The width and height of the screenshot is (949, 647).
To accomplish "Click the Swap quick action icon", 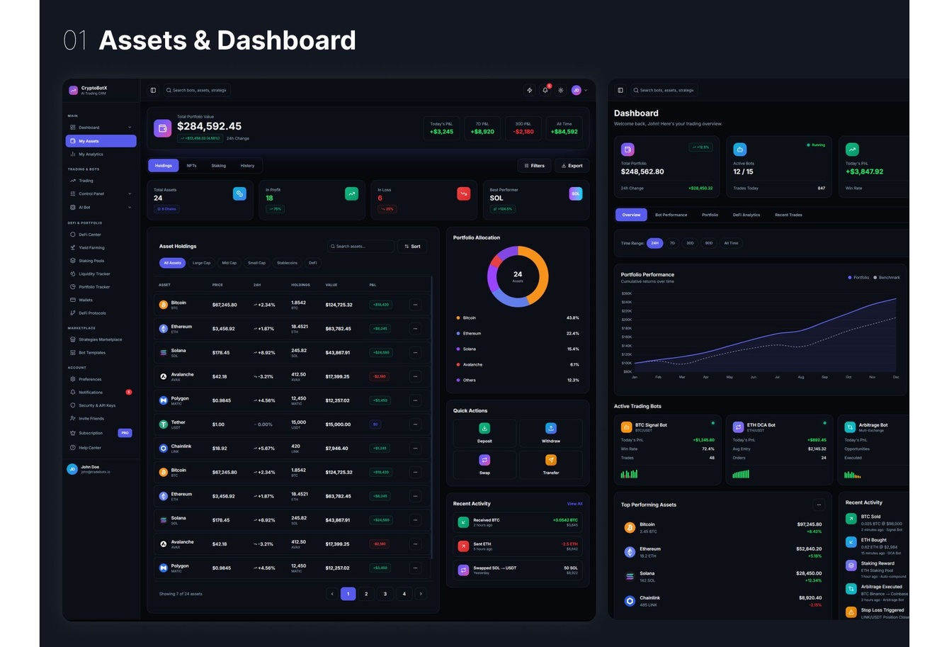I will point(484,460).
